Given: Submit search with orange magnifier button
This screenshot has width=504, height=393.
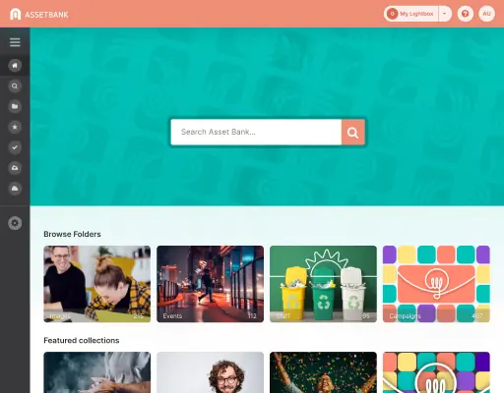Looking at the screenshot, I should coord(353,133).
